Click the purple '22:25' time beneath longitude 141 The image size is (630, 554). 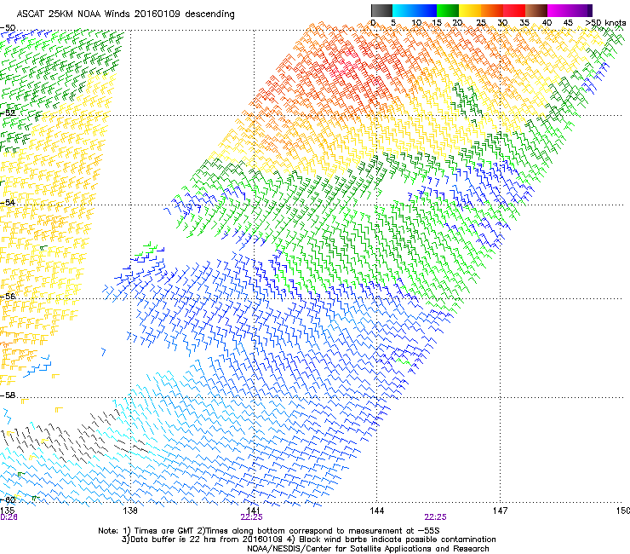pos(251,517)
